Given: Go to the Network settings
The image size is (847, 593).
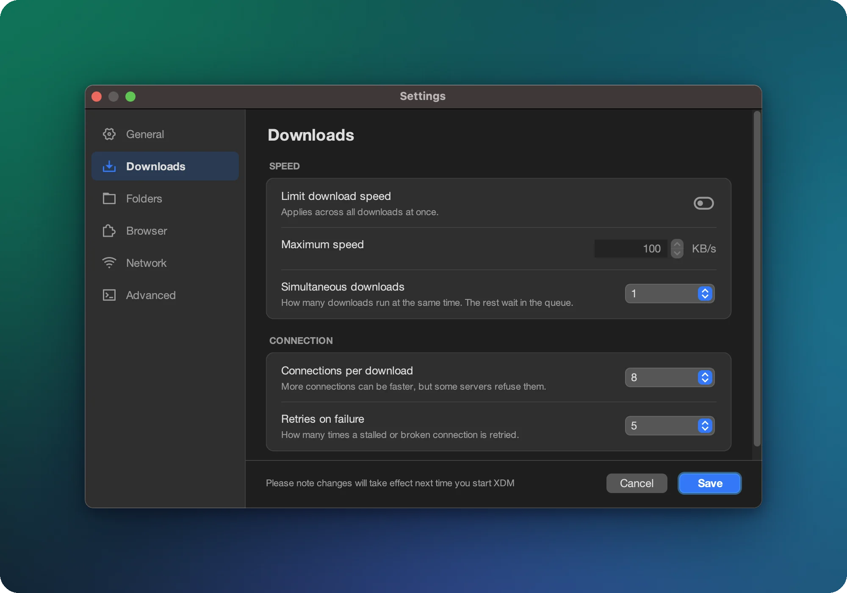Looking at the screenshot, I should (165, 263).
